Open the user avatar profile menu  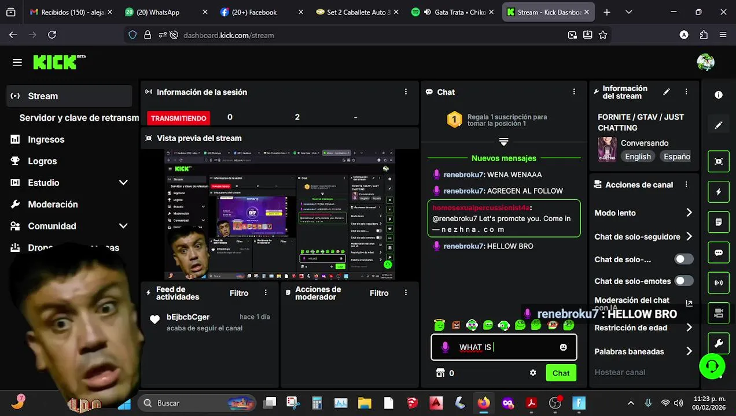point(705,62)
